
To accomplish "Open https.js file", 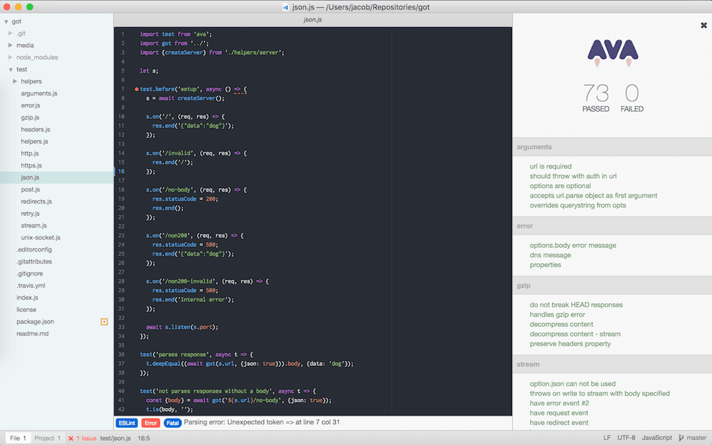I will point(31,165).
